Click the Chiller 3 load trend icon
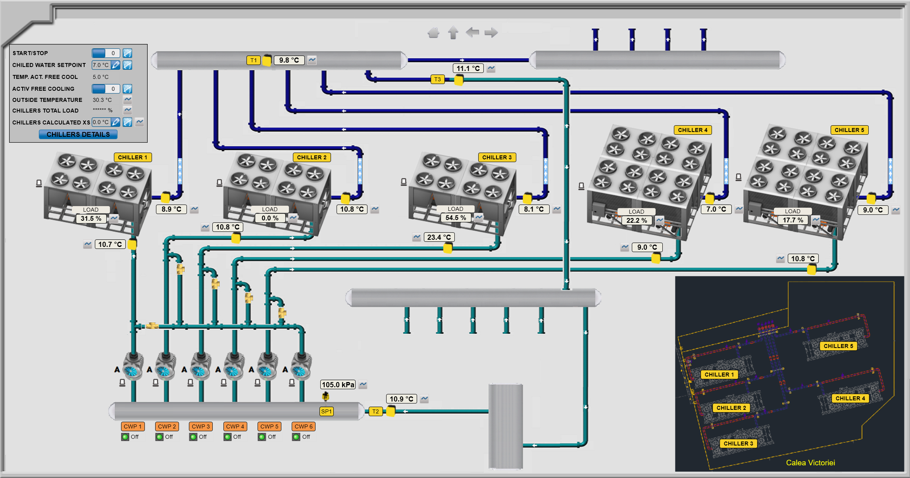The image size is (910, 478). tap(479, 217)
